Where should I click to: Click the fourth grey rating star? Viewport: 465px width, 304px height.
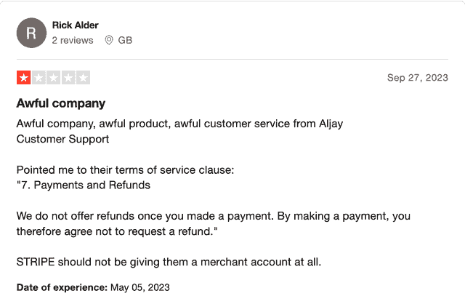point(68,78)
